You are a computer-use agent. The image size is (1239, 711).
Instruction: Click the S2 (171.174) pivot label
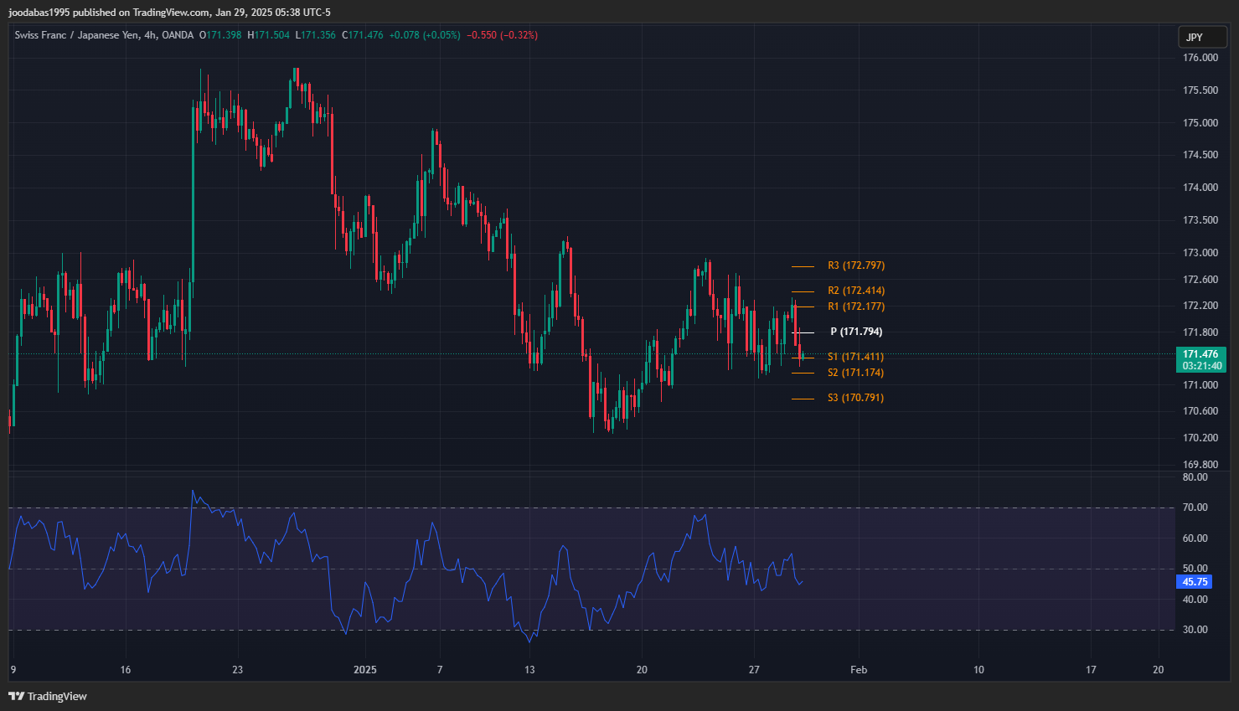tap(855, 373)
